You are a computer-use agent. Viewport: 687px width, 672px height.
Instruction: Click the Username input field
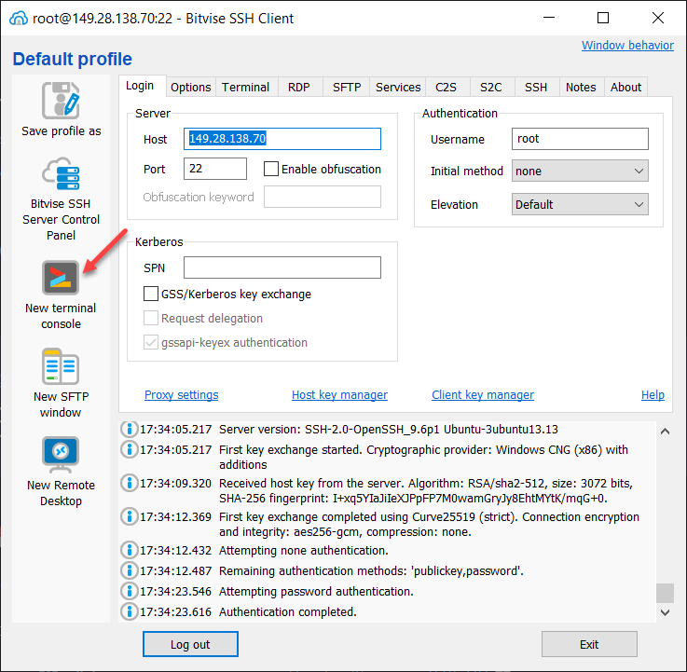pos(580,139)
